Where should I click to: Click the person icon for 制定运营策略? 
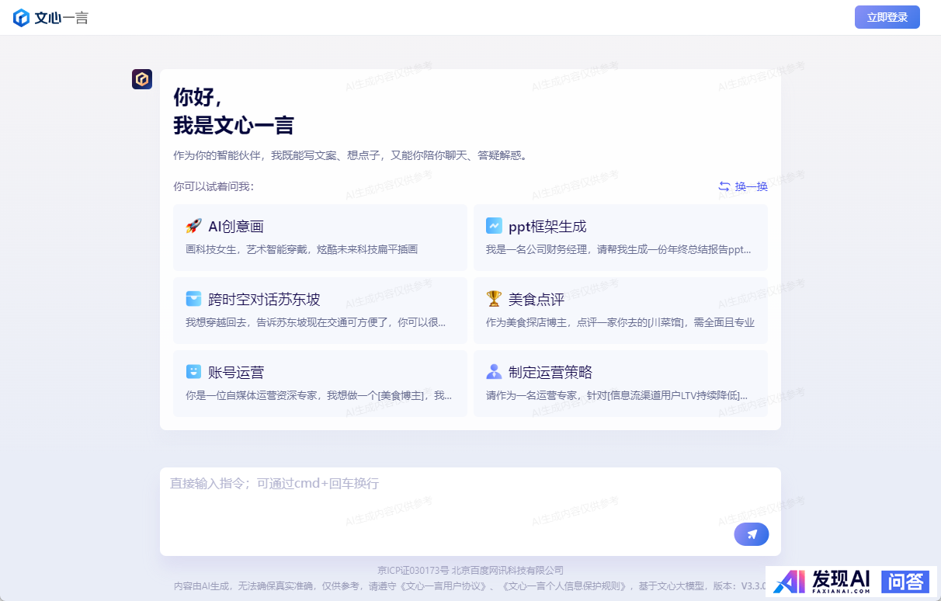[494, 372]
